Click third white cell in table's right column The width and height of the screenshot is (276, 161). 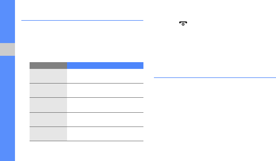pyautogui.click(x=105, y=105)
